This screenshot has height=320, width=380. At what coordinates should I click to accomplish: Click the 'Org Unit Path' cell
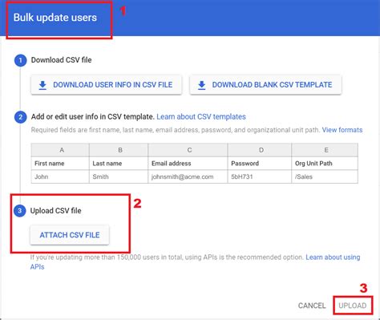[325, 164]
